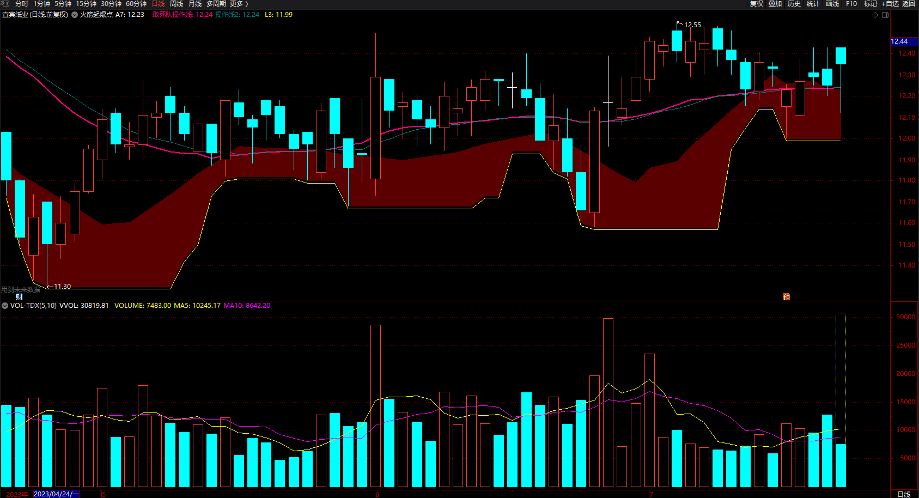The width and height of the screenshot is (919, 498).
Task: Click the diamond marker icon above chart
Action: [x=875, y=15]
